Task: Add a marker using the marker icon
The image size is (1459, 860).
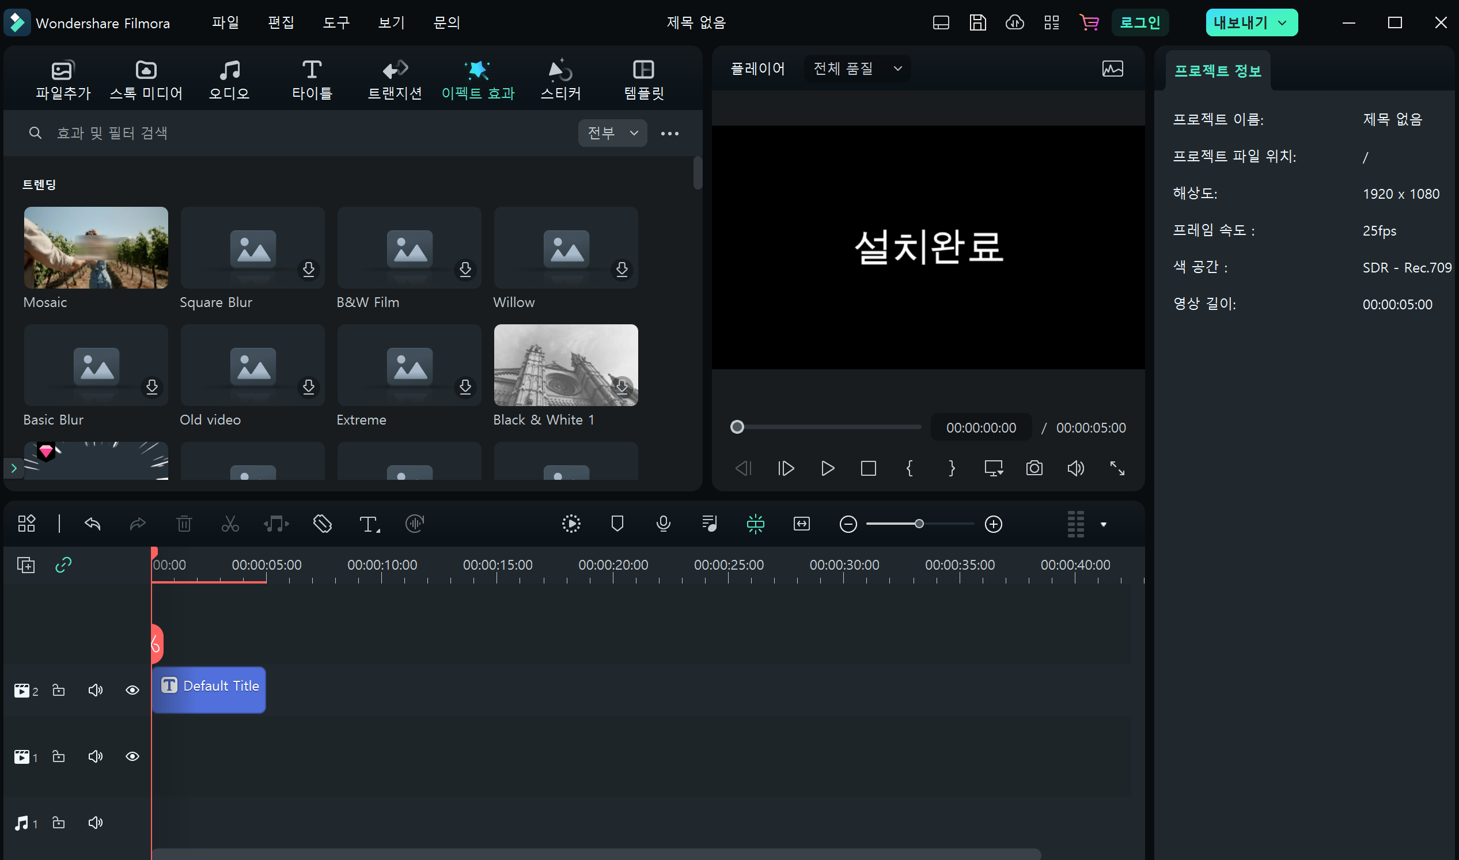Action: point(617,524)
